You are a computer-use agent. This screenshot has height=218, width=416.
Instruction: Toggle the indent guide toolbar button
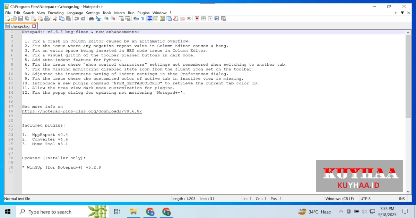(x=150, y=19)
